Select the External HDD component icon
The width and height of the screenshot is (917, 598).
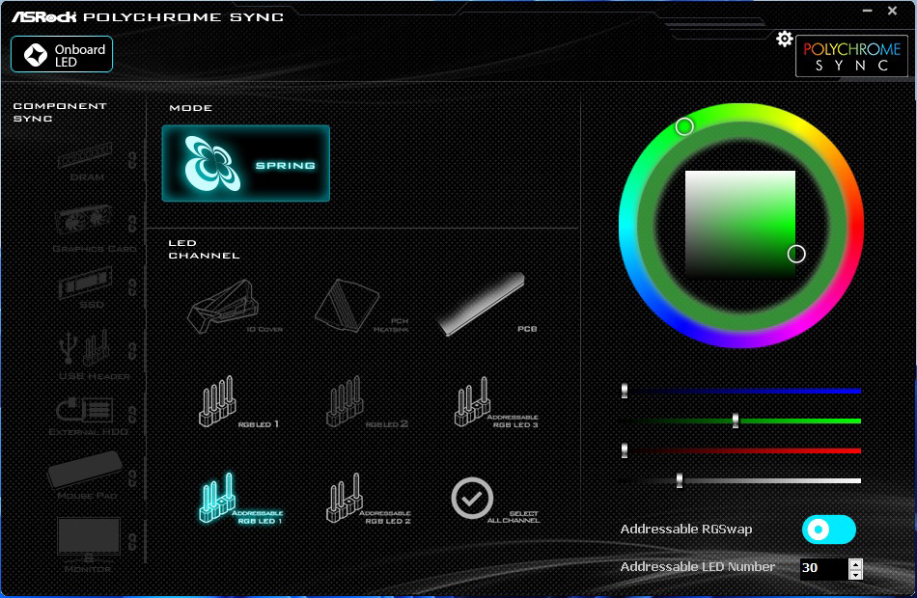coord(84,410)
